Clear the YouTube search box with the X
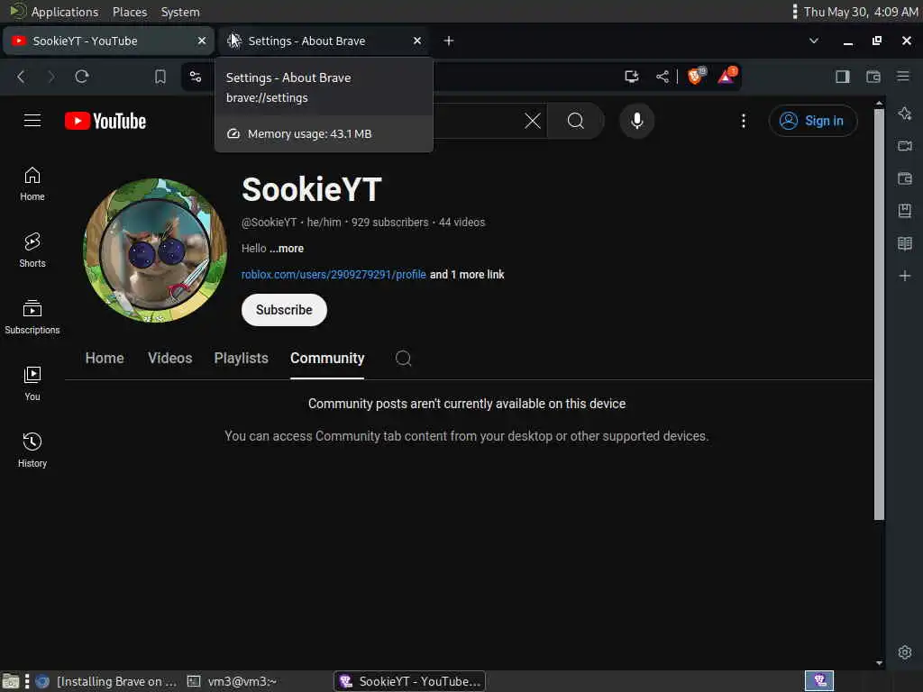Viewport: 923px width, 692px height. point(532,122)
